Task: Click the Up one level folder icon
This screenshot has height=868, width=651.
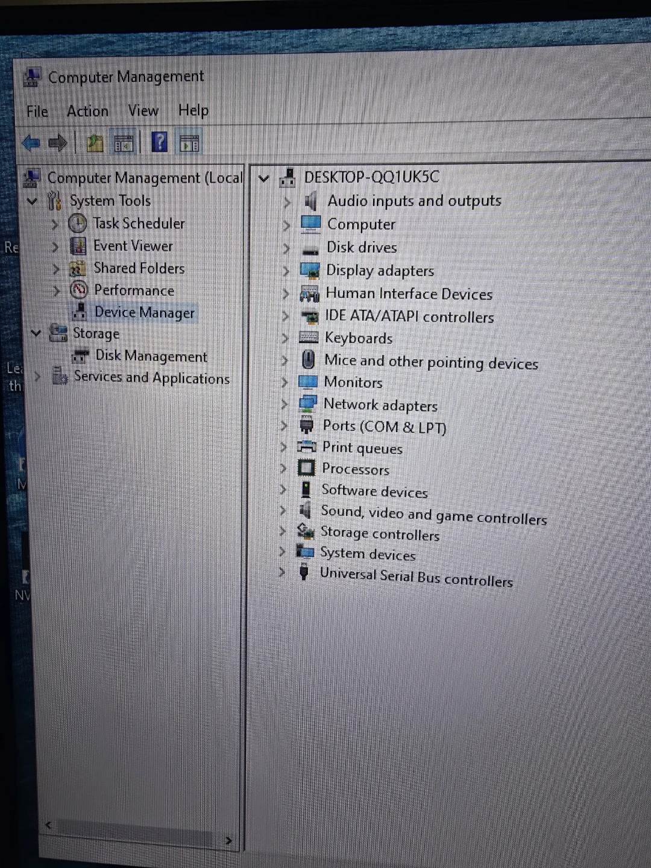Action: point(95,143)
